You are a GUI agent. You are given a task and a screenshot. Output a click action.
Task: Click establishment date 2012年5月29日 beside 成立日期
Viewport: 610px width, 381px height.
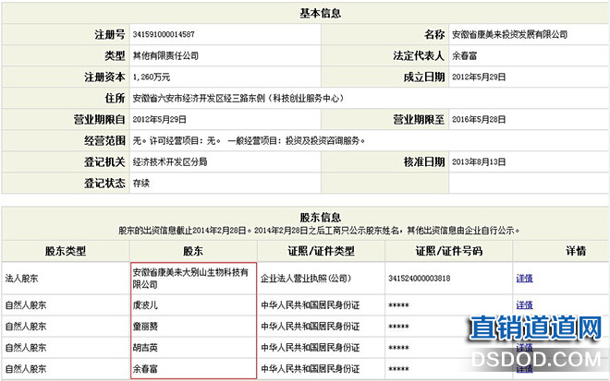pos(479,77)
